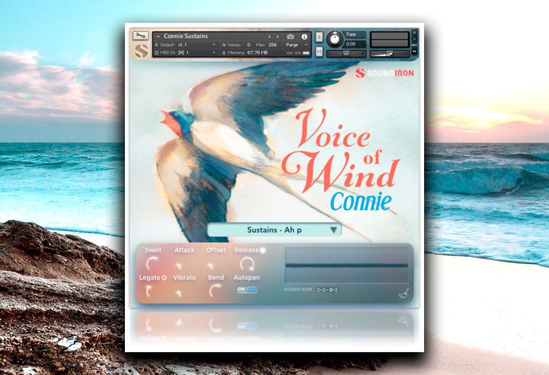Open the Sustains - Ah p dropdown
549x375 pixels.
coord(274,230)
